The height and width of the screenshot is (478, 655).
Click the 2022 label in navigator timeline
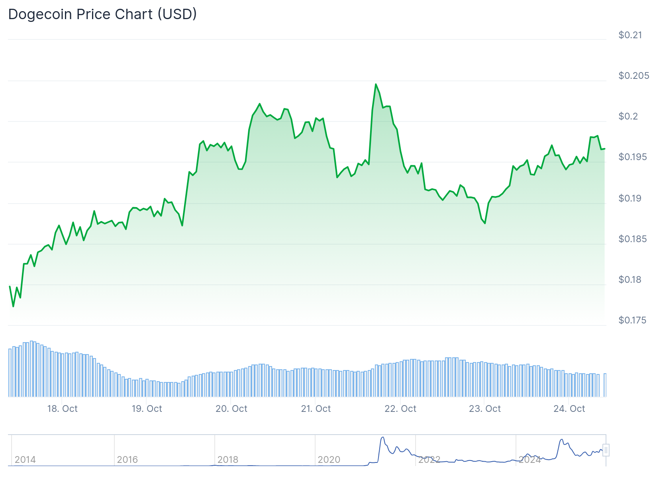pos(429,460)
